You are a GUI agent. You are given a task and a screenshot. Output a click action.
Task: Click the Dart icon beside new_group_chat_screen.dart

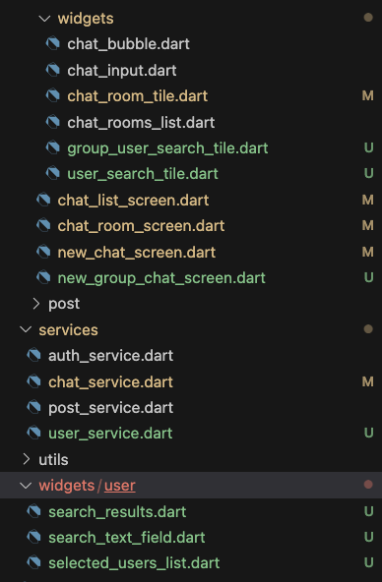43,277
